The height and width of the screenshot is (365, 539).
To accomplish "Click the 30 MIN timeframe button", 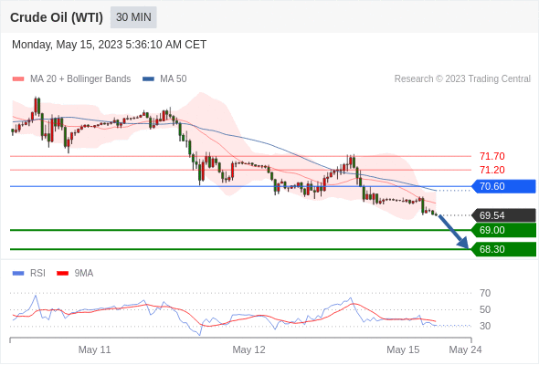I will click(x=133, y=17).
